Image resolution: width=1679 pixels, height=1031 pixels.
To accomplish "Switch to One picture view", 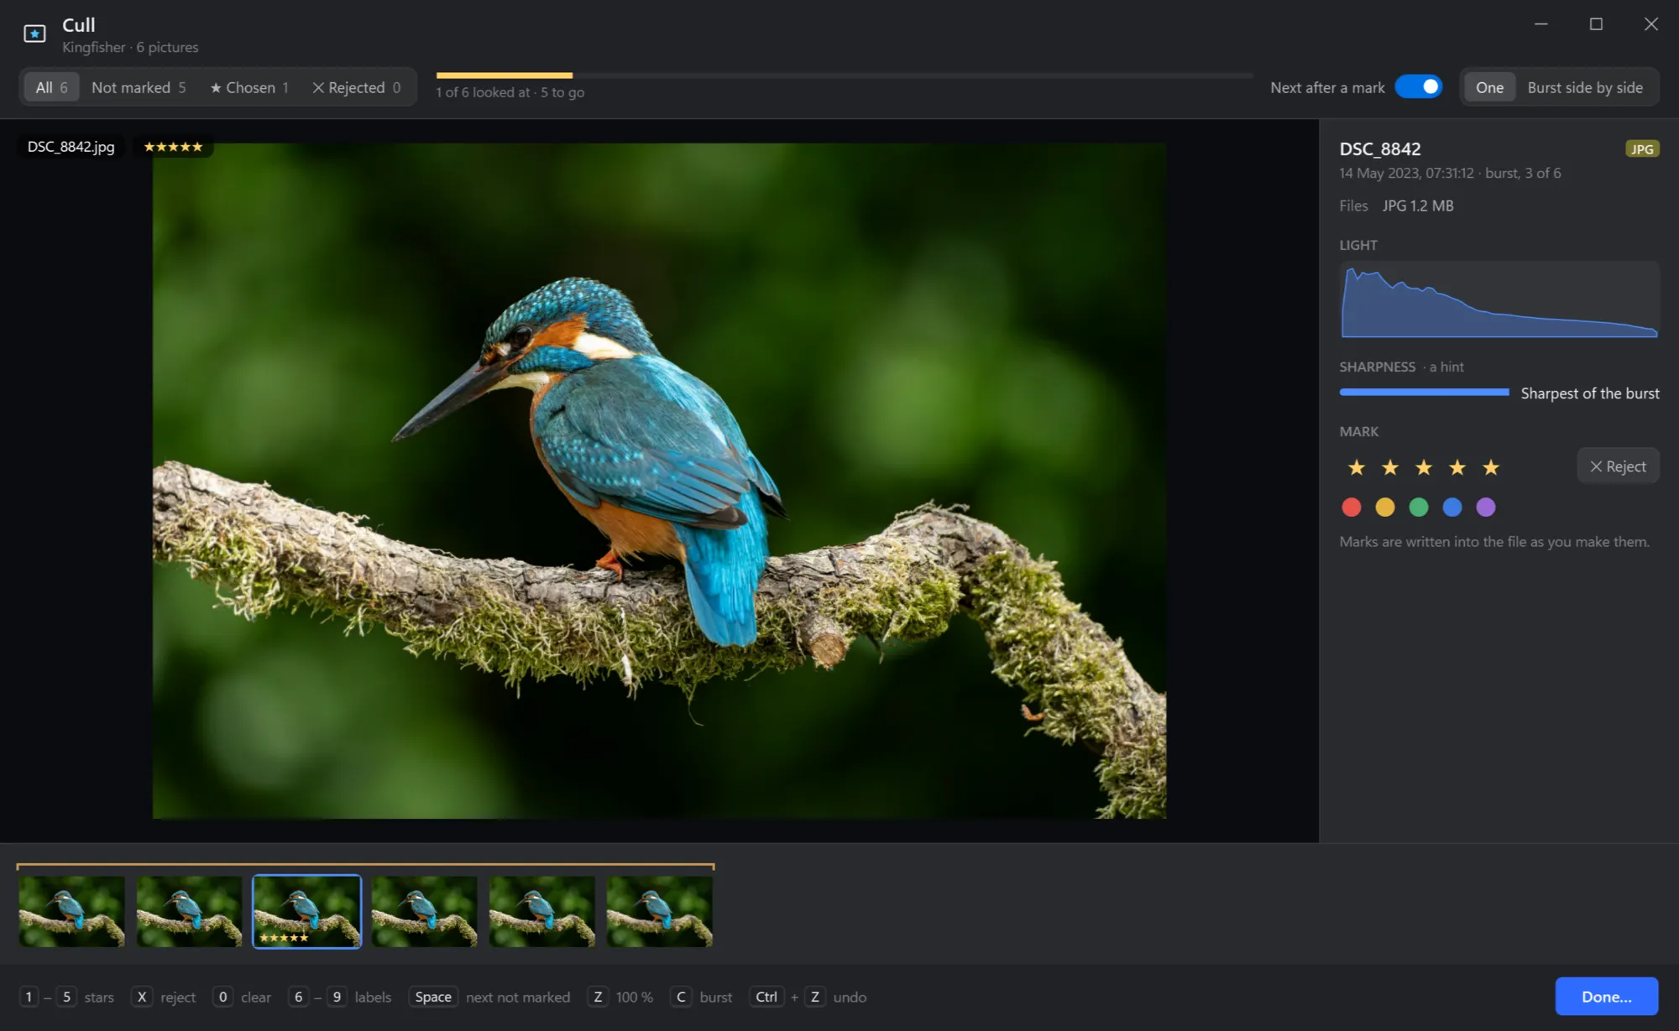I will click(1489, 87).
